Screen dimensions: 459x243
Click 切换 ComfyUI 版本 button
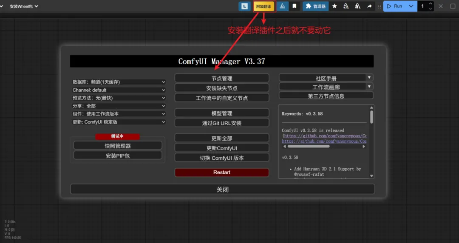click(x=221, y=158)
